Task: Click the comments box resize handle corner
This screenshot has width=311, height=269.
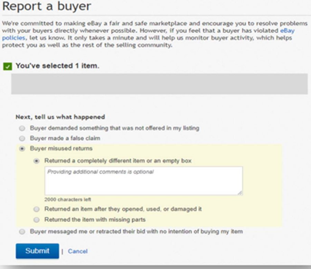Action: (240, 193)
